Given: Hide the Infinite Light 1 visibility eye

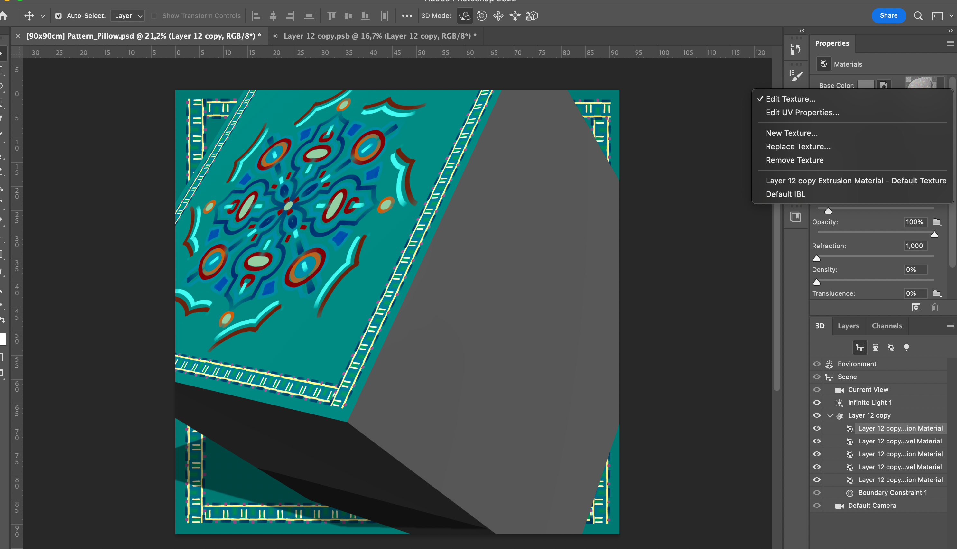Looking at the screenshot, I should [x=816, y=402].
